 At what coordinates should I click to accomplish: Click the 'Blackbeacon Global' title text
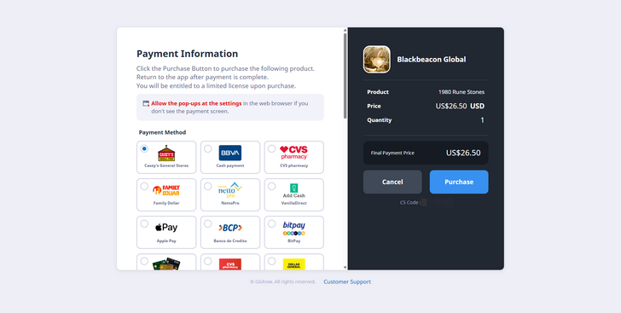click(432, 60)
